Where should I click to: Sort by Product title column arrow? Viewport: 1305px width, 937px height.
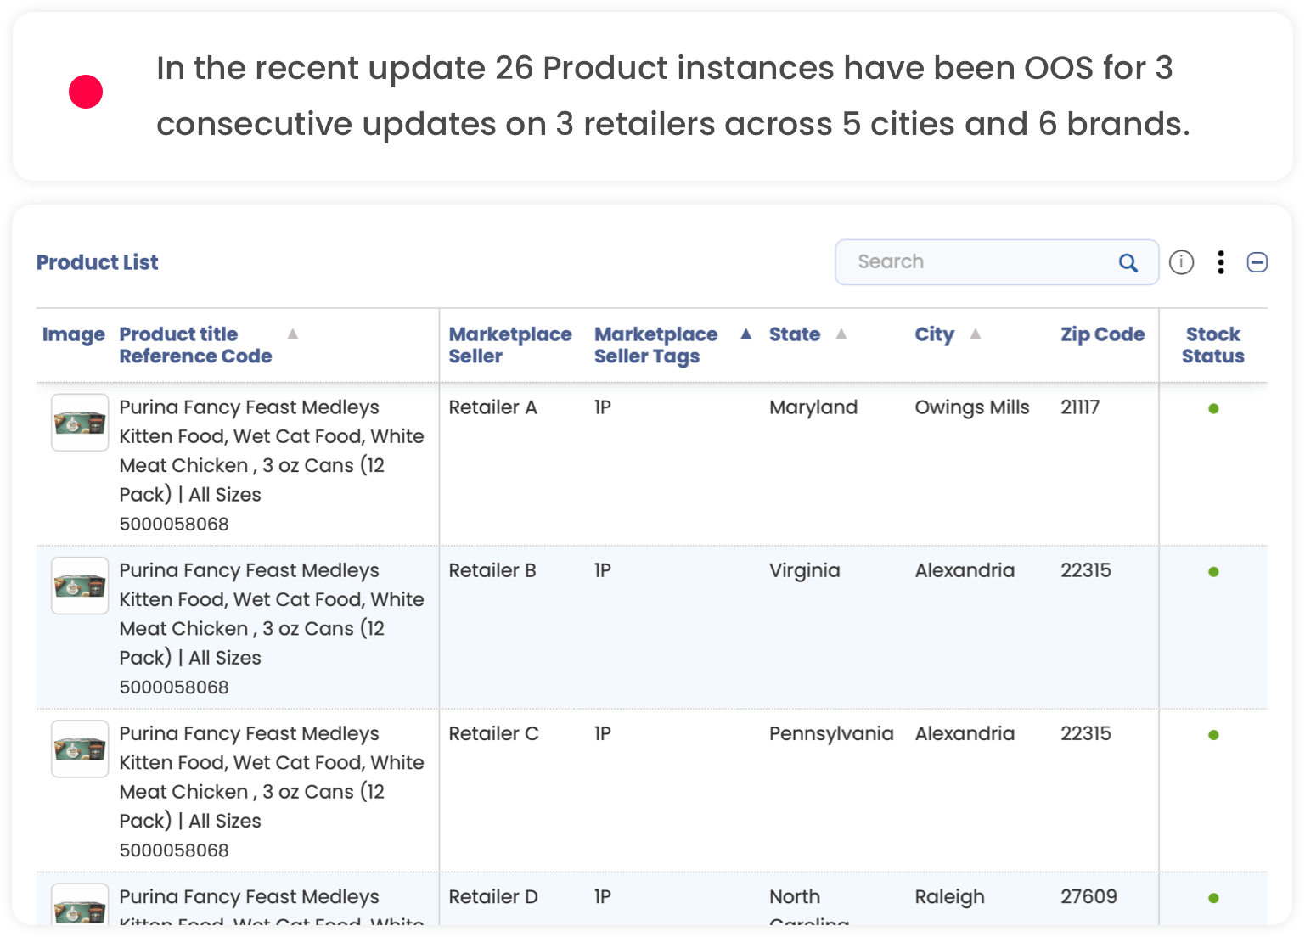(x=292, y=334)
